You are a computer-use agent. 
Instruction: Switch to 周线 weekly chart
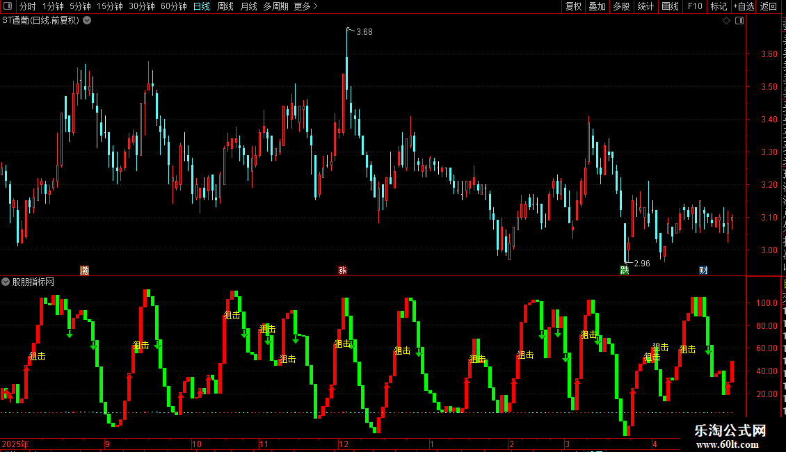point(225,6)
